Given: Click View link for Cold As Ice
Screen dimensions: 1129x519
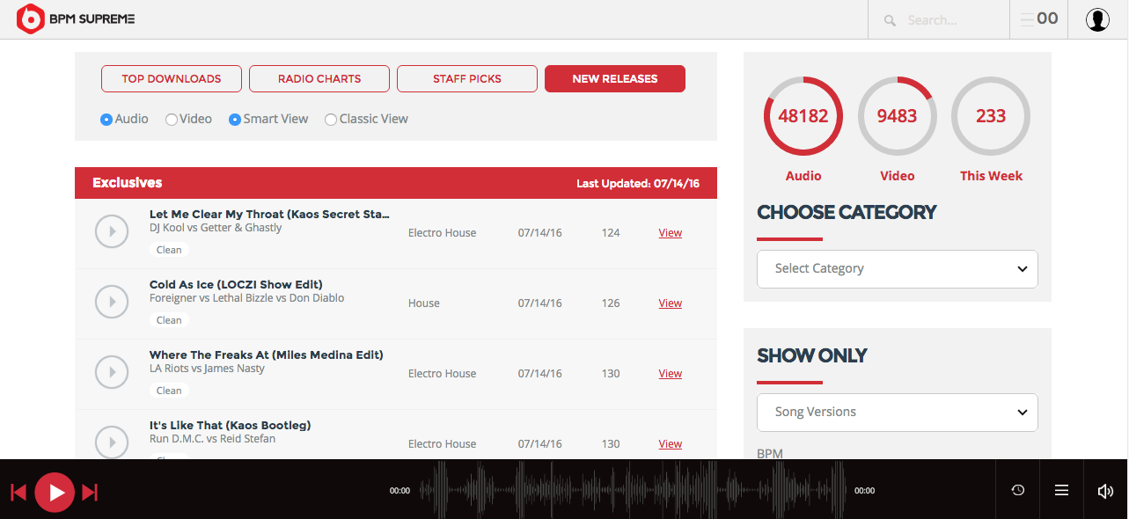Looking at the screenshot, I should 671,303.
